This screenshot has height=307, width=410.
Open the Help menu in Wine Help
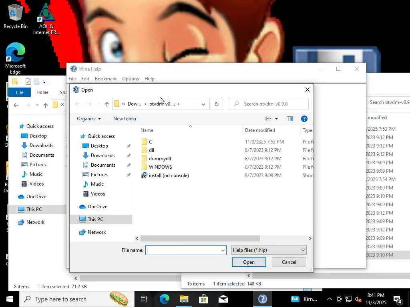(149, 79)
